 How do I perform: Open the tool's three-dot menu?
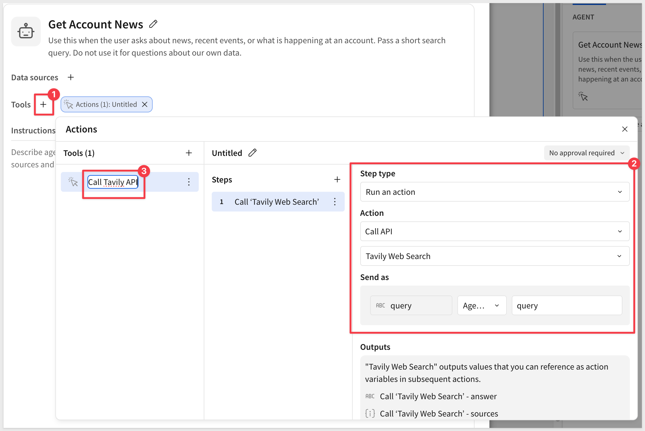[189, 182]
